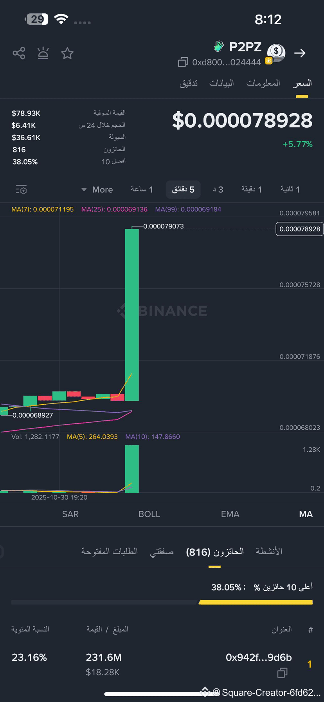Tap the battery indicator showing 29
The height and width of the screenshot is (702, 324).
[x=36, y=19]
